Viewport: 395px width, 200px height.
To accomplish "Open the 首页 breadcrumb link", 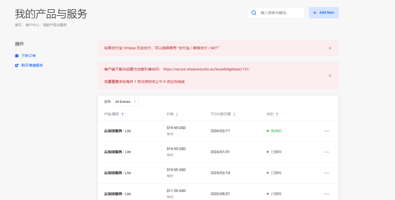I will [18, 25].
